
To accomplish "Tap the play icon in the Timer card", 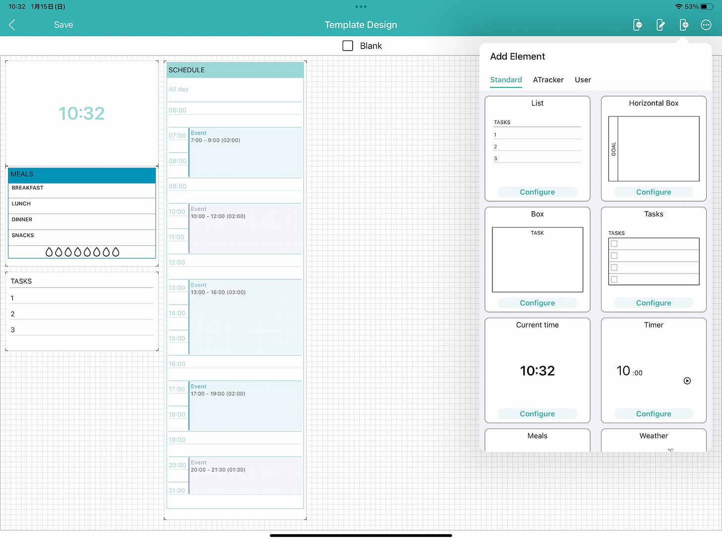I will pos(687,381).
